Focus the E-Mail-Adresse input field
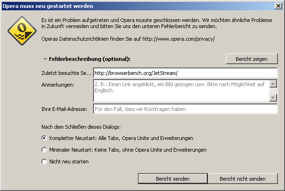 point(185,109)
